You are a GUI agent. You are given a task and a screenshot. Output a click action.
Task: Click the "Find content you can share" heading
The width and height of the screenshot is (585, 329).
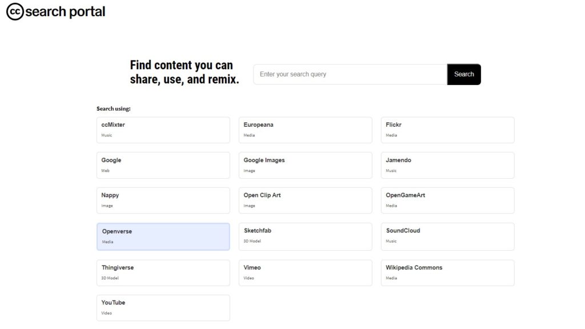click(184, 73)
